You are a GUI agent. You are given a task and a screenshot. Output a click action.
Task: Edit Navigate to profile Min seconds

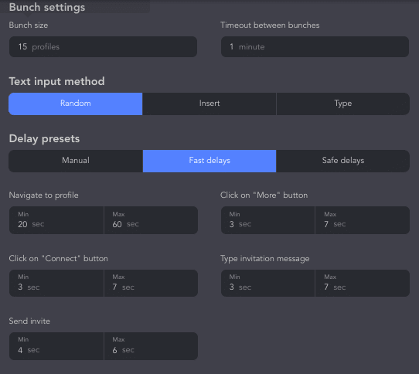pos(56,220)
